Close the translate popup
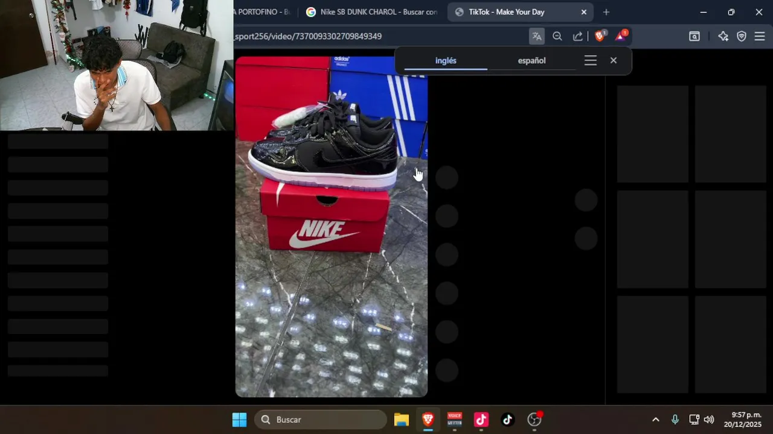Viewport: 773px width, 434px height. (614, 60)
